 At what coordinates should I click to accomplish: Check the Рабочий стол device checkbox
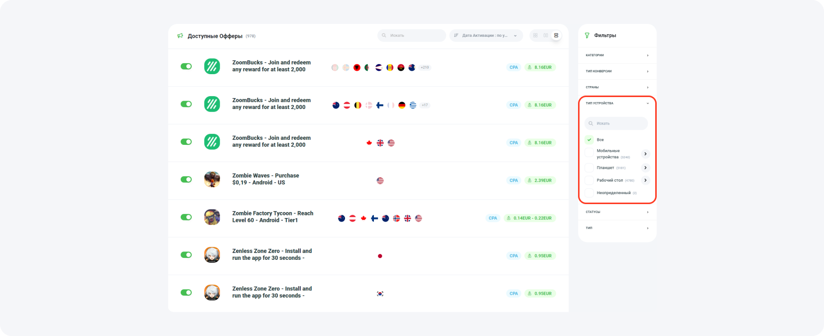589,180
